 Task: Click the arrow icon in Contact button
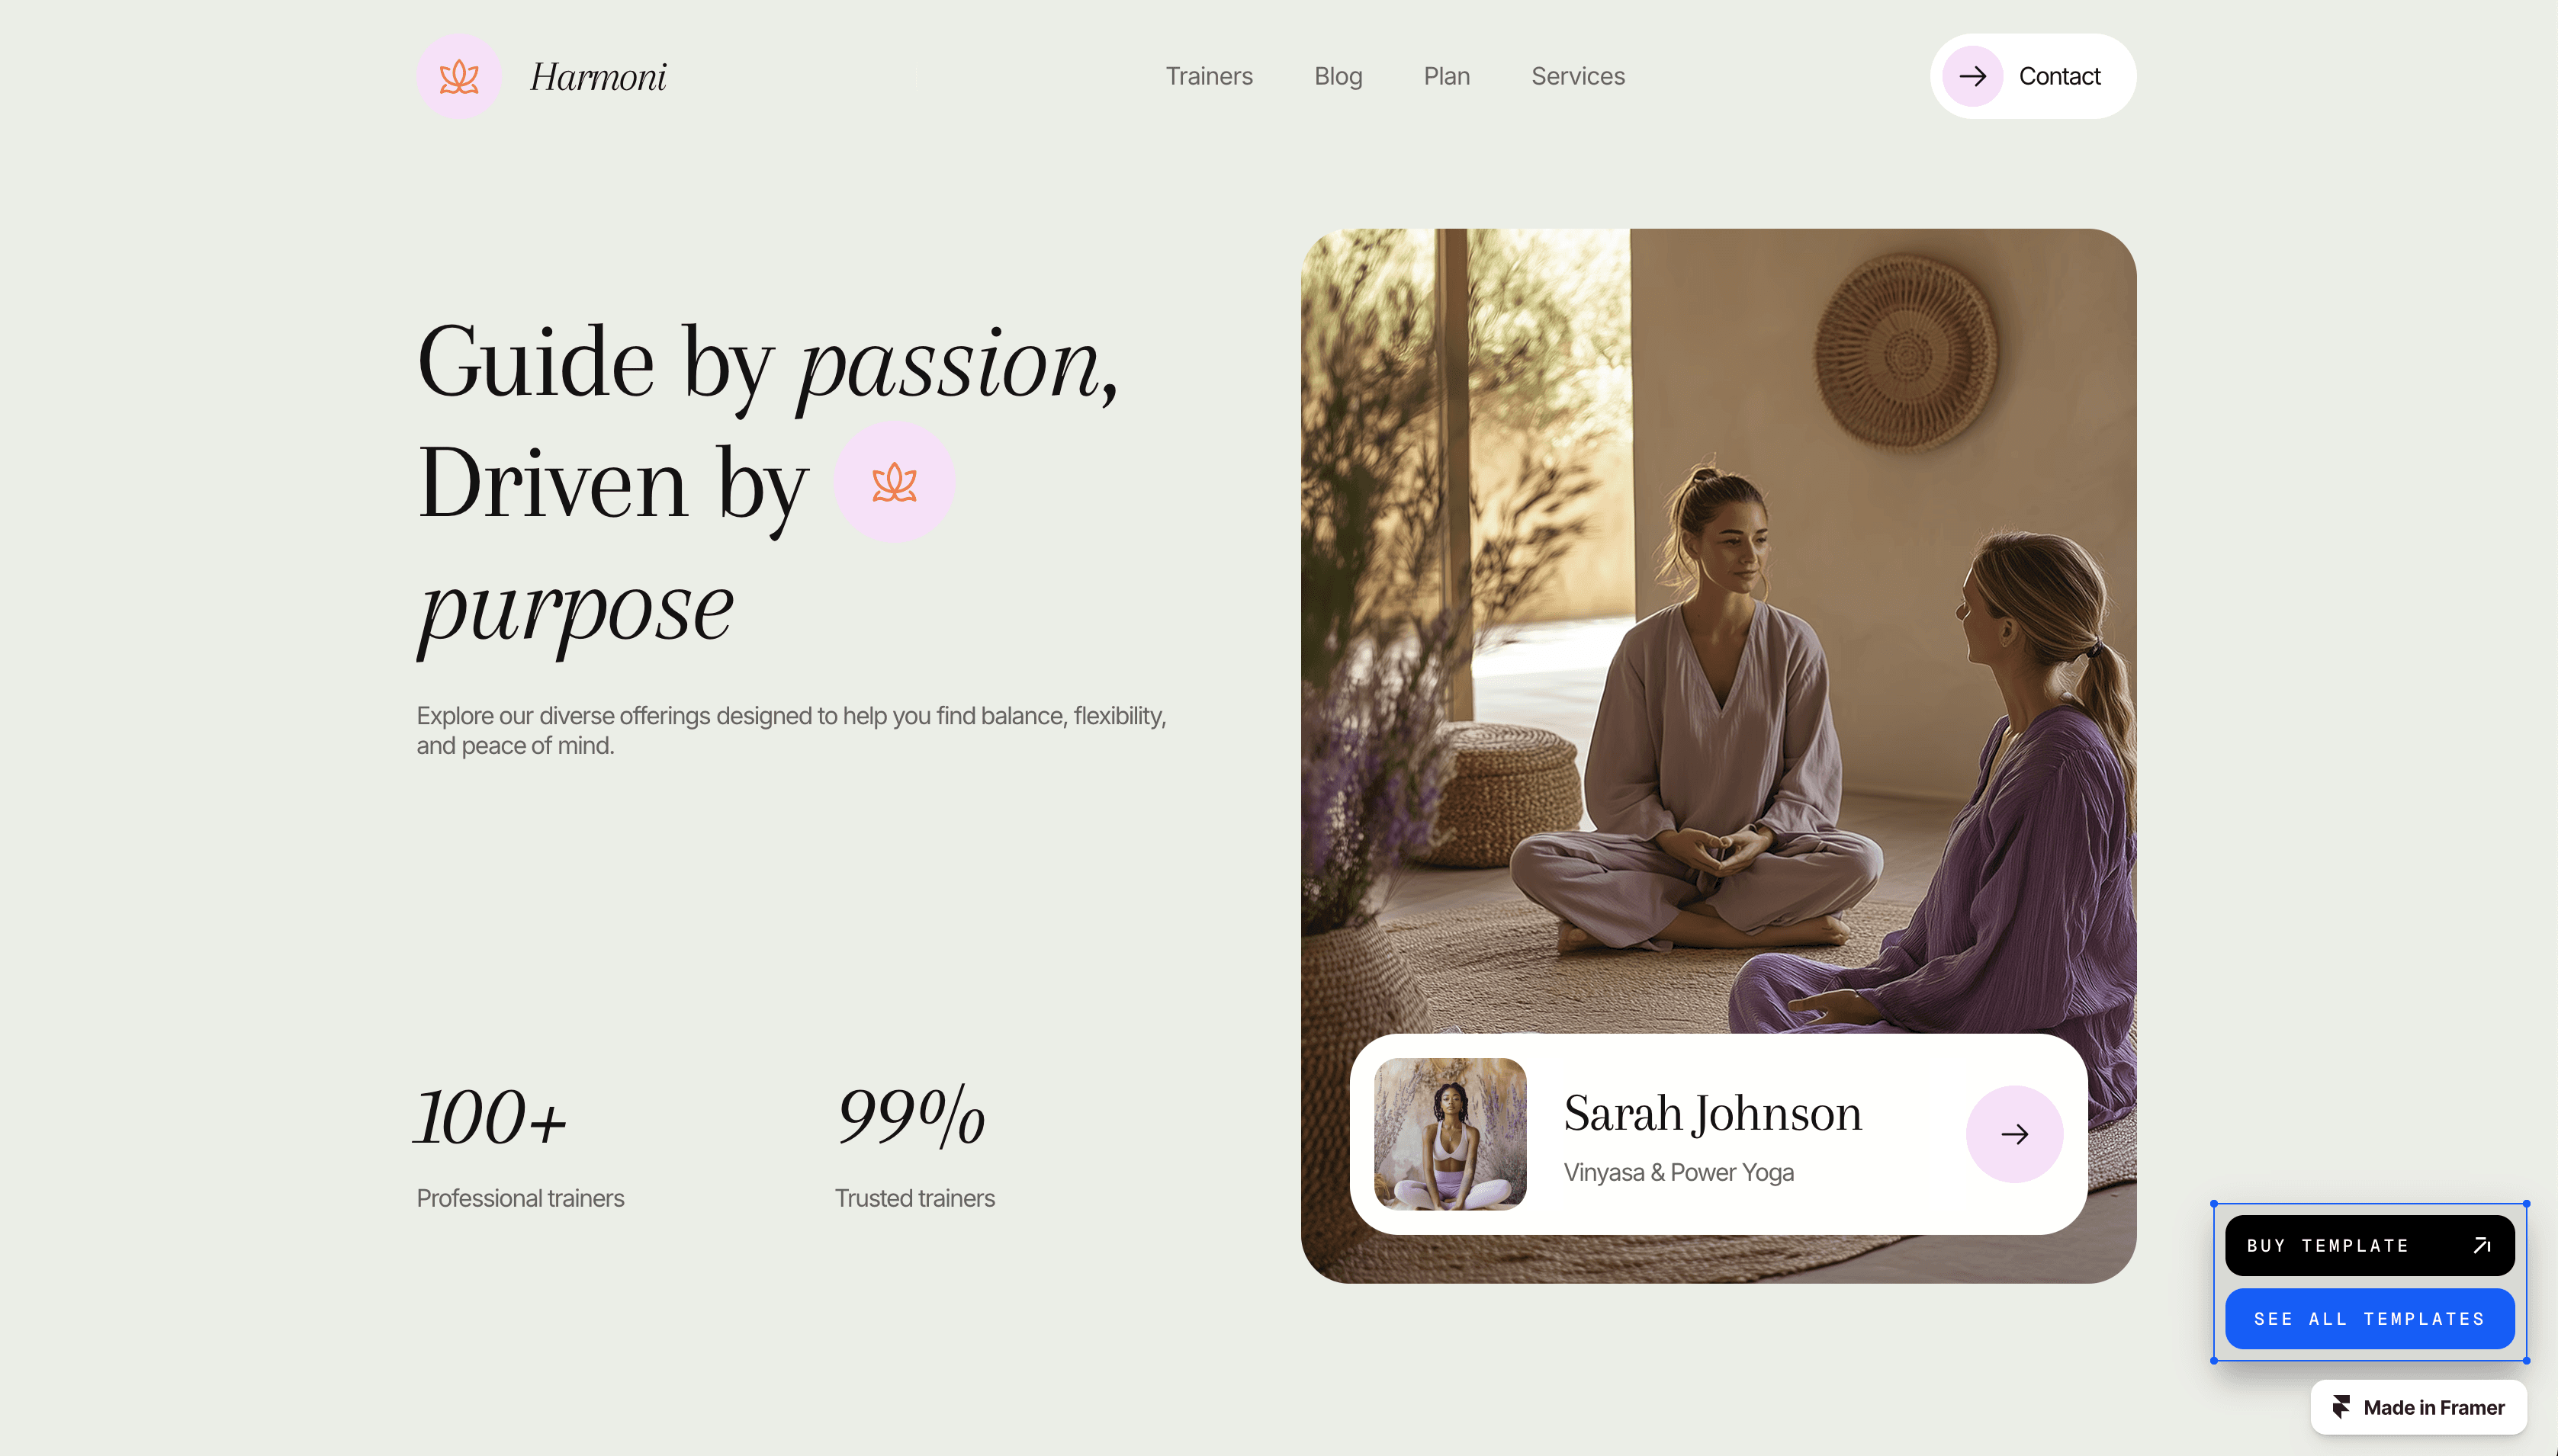coord(1972,76)
